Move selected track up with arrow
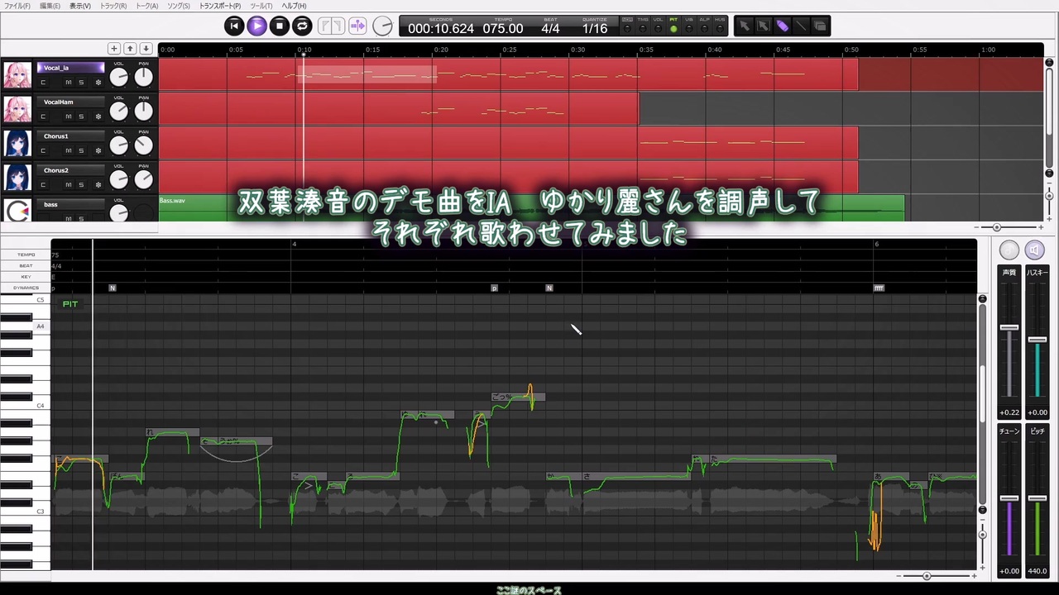This screenshot has height=595, width=1059. pyautogui.click(x=130, y=49)
